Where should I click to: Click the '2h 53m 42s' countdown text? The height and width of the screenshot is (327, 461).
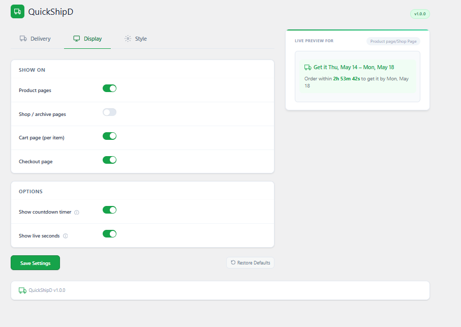tap(346, 78)
